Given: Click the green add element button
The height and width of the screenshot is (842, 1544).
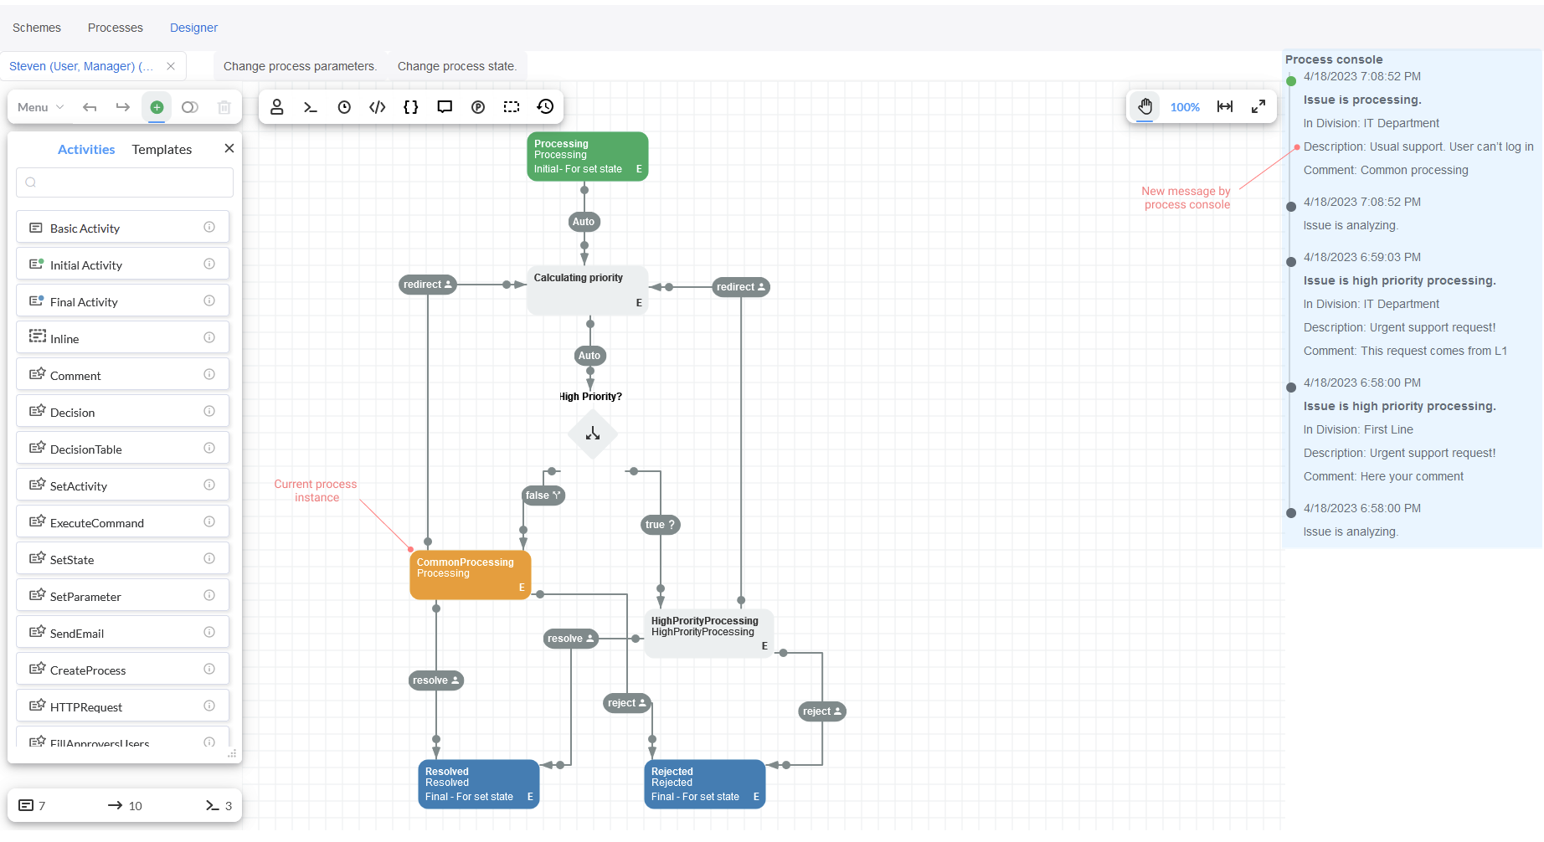Looking at the screenshot, I should click(157, 107).
